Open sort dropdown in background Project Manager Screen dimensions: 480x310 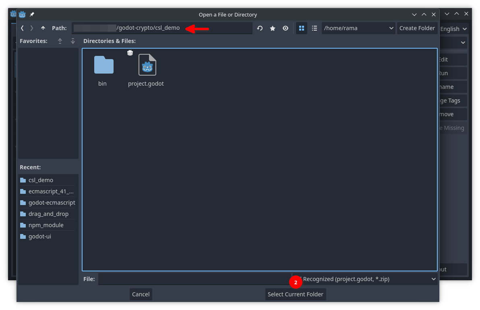pos(453,43)
